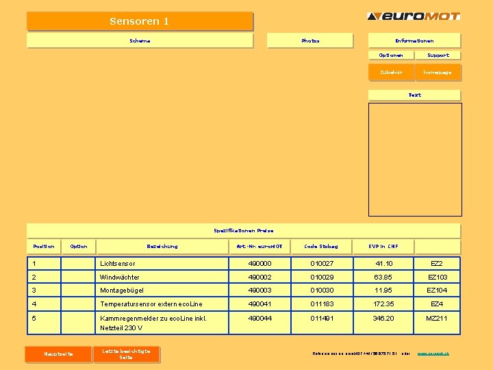Click Stobag code 011183
The image size is (493, 370).
tap(322, 304)
